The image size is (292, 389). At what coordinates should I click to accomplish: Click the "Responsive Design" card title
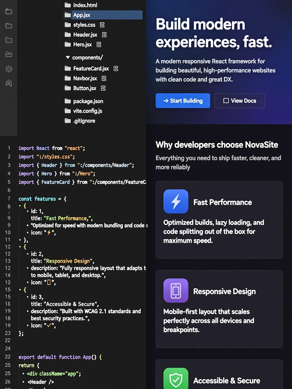(x=225, y=291)
